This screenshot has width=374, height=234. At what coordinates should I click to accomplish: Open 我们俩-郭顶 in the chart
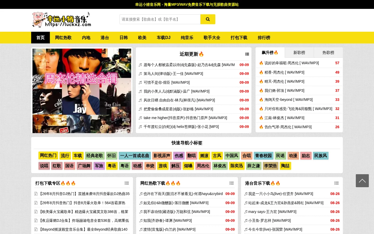coord(284,90)
